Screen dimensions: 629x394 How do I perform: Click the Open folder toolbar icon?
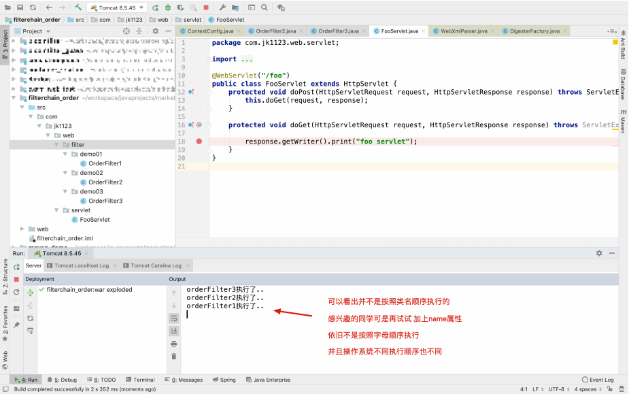pyautogui.click(x=7, y=7)
